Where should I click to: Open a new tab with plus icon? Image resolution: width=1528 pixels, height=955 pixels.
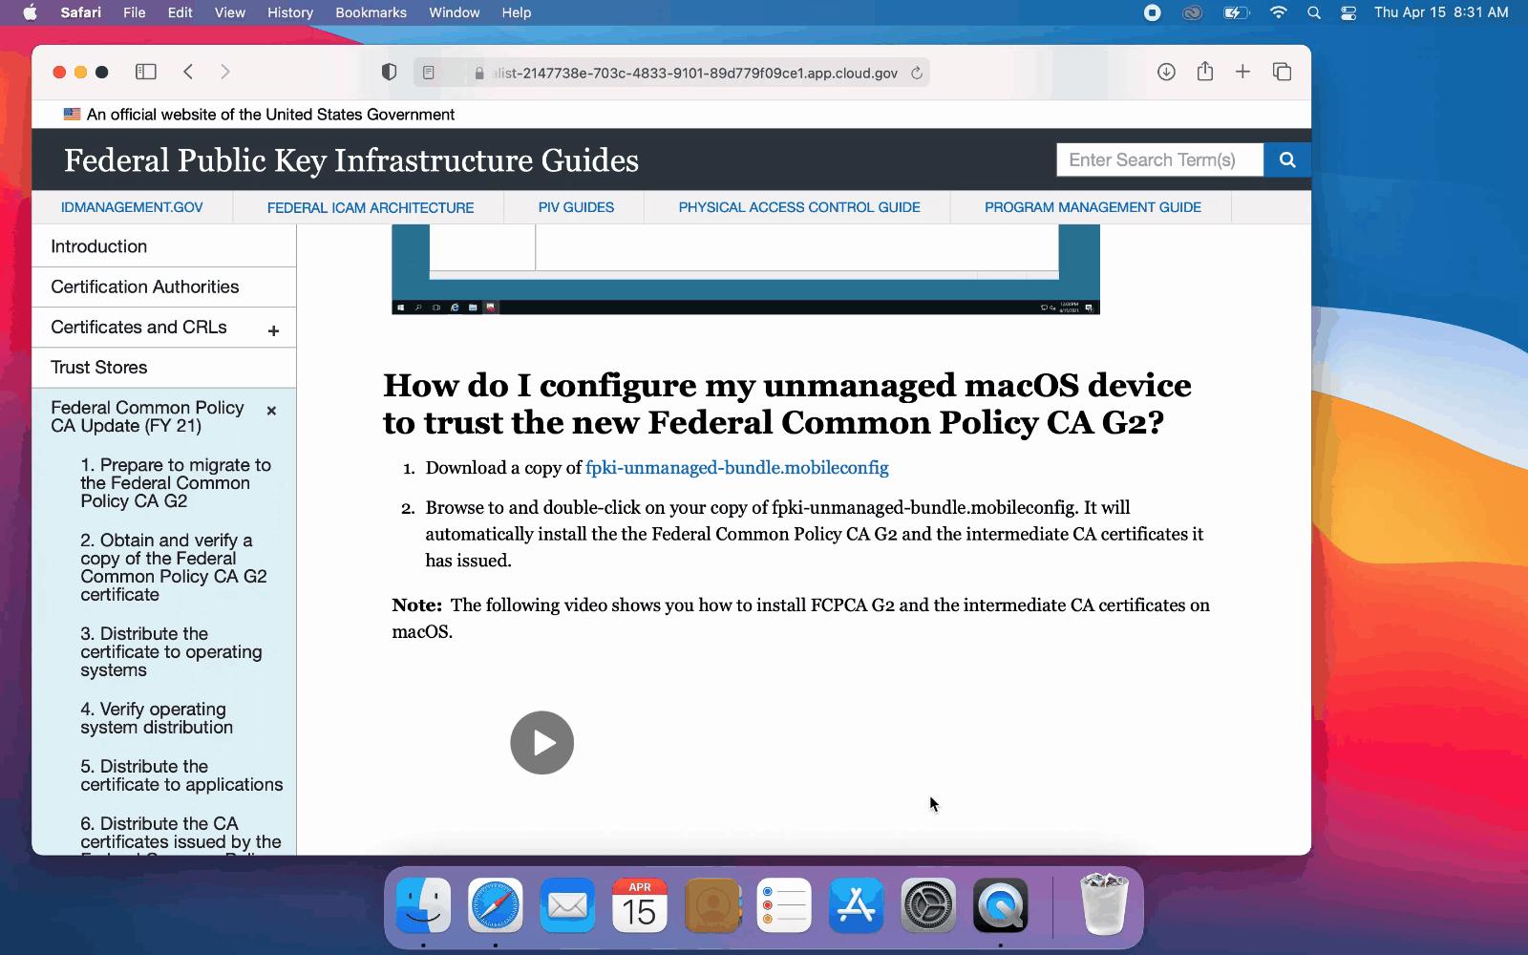pos(1242,72)
